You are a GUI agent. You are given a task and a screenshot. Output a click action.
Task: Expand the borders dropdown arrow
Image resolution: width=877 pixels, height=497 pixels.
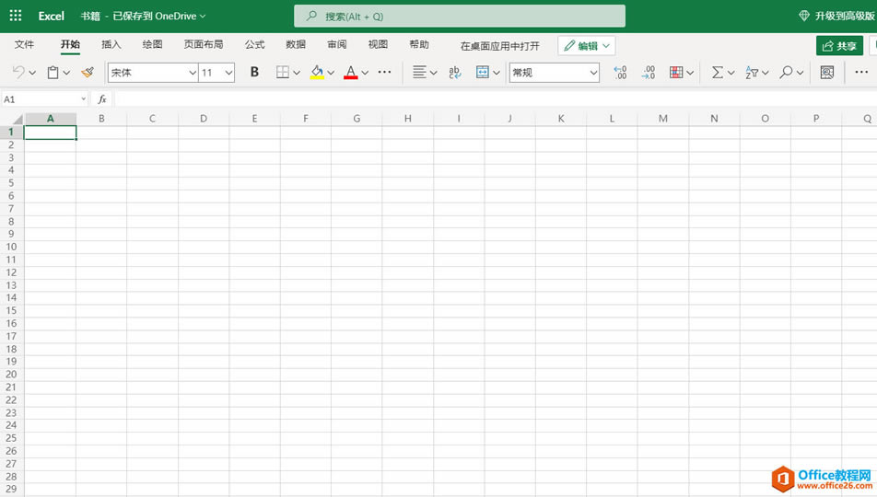(297, 73)
